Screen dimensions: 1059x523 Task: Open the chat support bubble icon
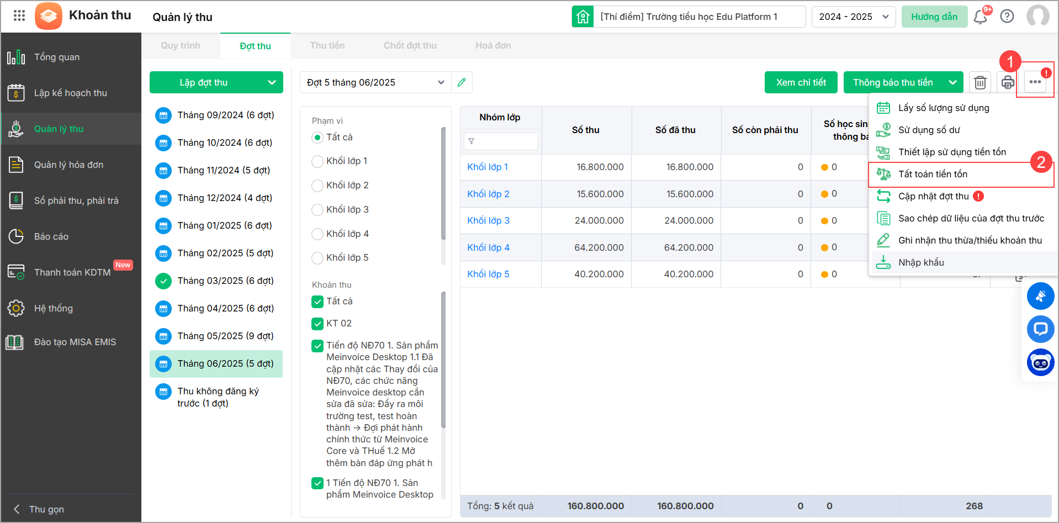tap(1040, 329)
